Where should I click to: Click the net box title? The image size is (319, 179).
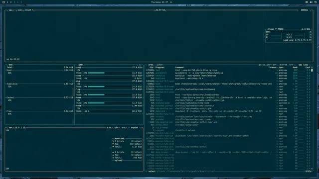10,128
